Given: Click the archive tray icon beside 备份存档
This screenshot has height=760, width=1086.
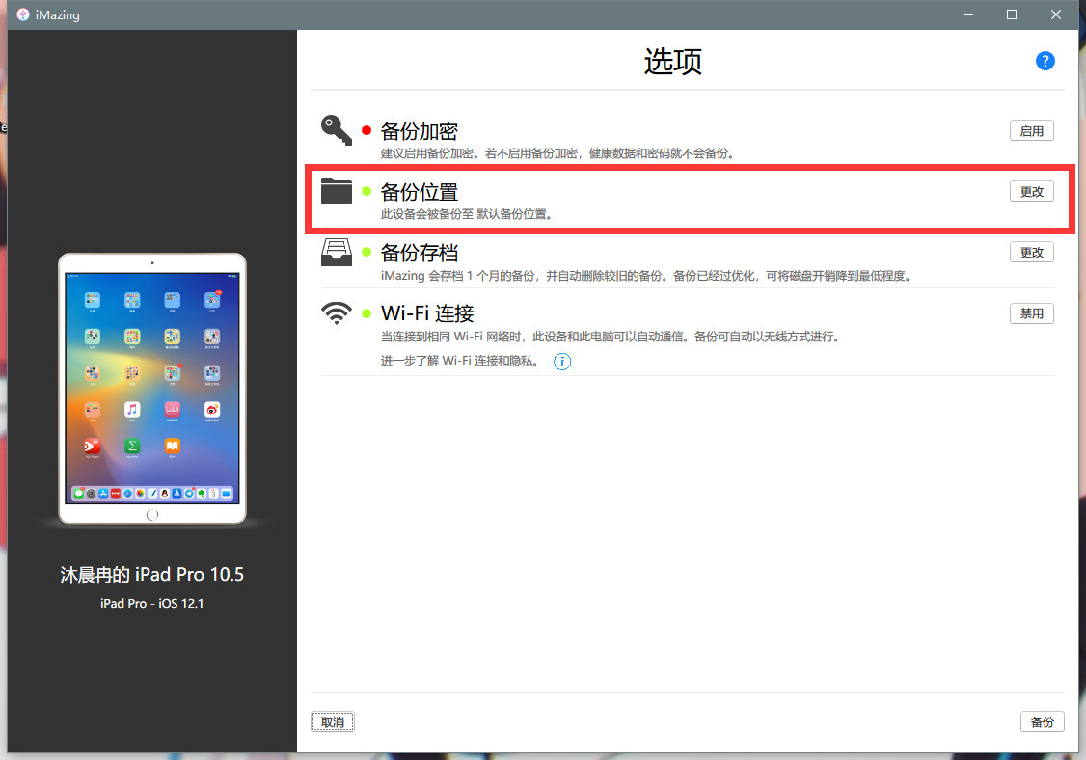Looking at the screenshot, I should point(337,252).
